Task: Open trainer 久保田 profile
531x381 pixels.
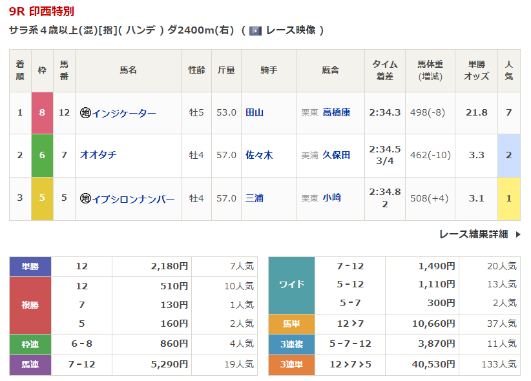Action: [336, 155]
